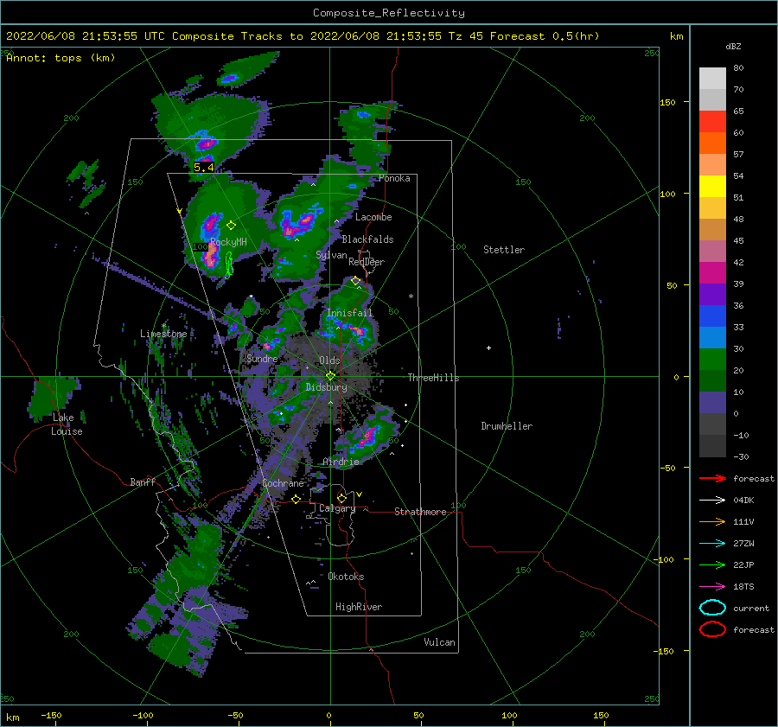This screenshot has width=778, height=727.
Task: Click the HighRiver city label
Action: 358,607
